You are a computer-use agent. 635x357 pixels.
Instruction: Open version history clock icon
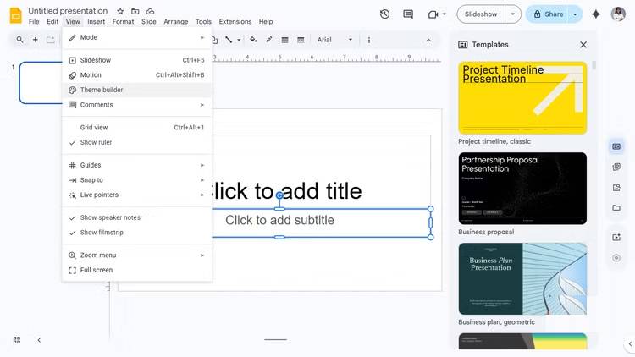[385, 14]
